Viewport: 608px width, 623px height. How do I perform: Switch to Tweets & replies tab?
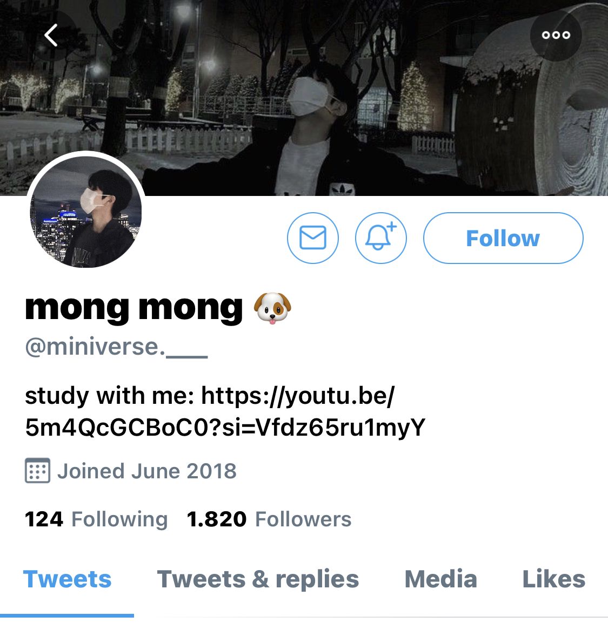(258, 579)
